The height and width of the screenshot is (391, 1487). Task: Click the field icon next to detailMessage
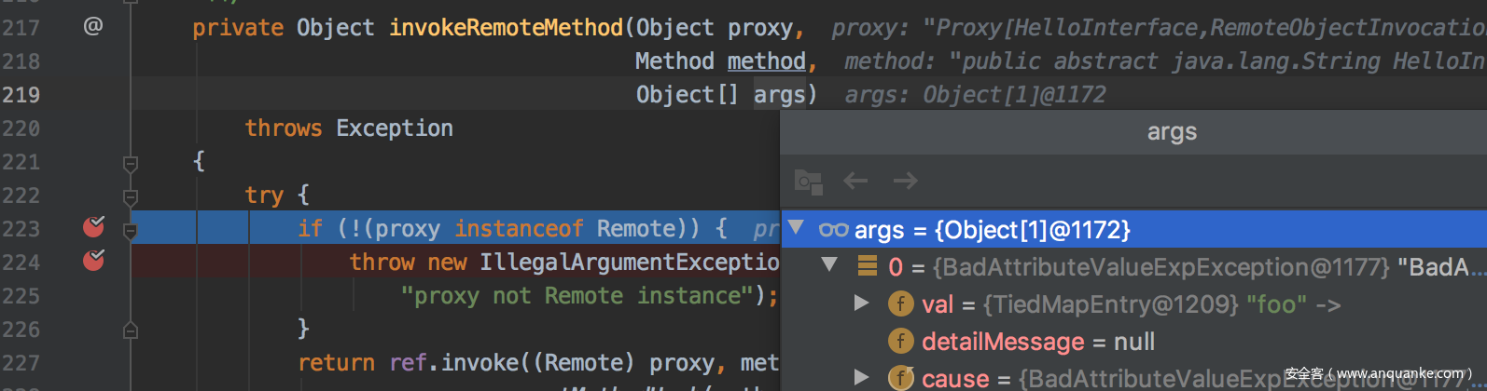point(900,342)
